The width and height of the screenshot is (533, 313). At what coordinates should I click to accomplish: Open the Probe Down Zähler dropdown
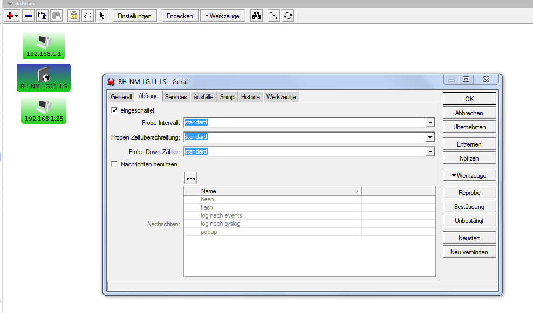click(x=430, y=152)
